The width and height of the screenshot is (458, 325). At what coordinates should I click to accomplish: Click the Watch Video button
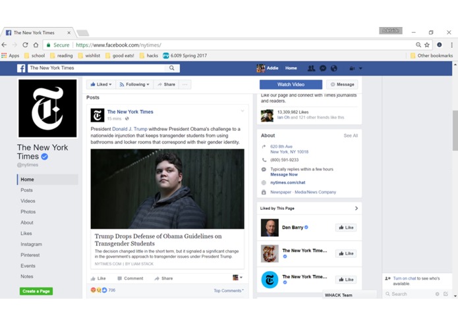pyautogui.click(x=291, y=84)
